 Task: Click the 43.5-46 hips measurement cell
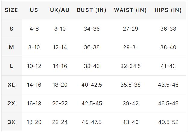pos(168,85)
